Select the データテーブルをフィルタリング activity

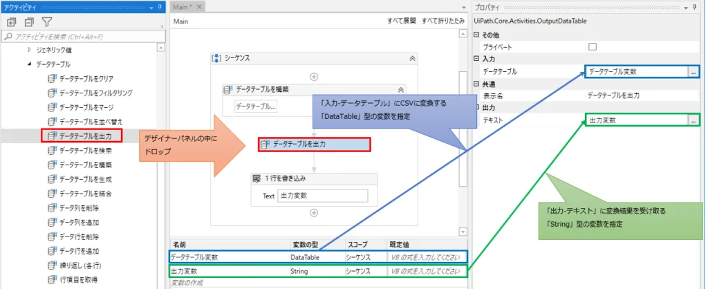(91, 93)
